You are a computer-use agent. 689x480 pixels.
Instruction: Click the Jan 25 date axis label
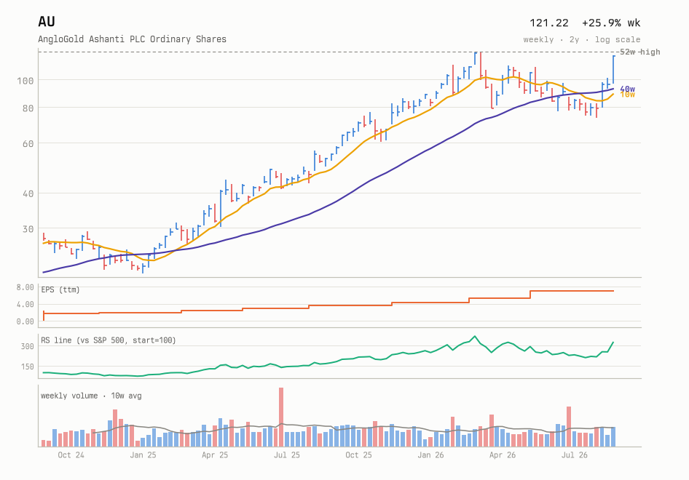(143, 455)
